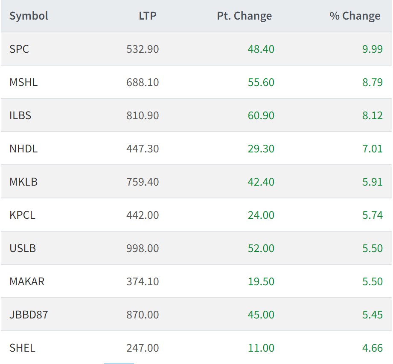Open the NHDL symbol entry
Viewport: 393px width, 364px height.
tap(23, 149)
